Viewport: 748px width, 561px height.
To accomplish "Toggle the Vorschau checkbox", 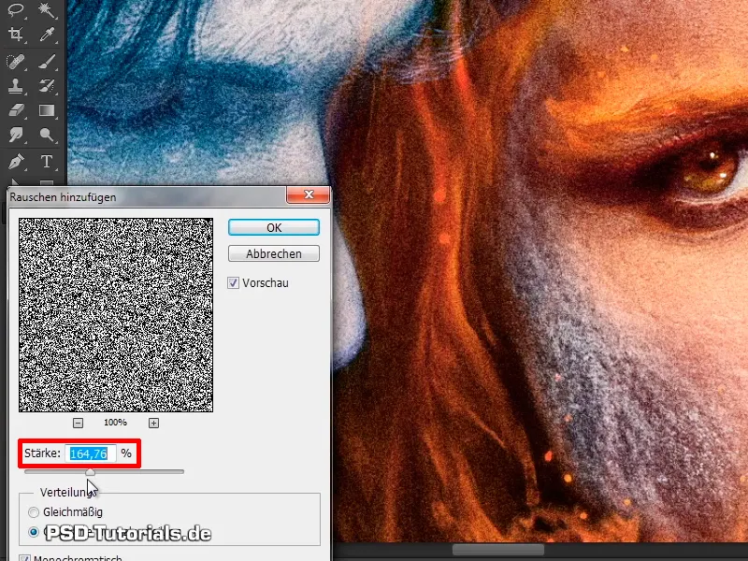I will 233,283.
